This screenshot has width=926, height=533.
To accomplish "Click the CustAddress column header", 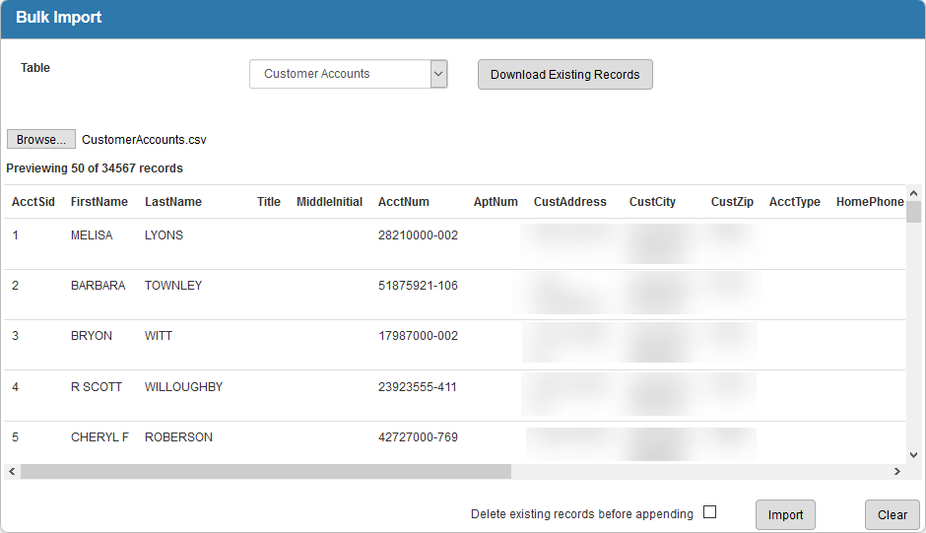I will point(569,202).
